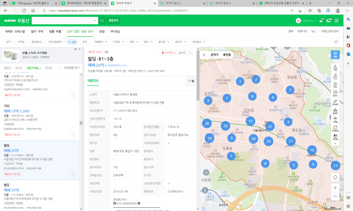Star the listing confirmed 22.10.20.
The width and height of the screenshot is (353, 211).
click(73, 95)
